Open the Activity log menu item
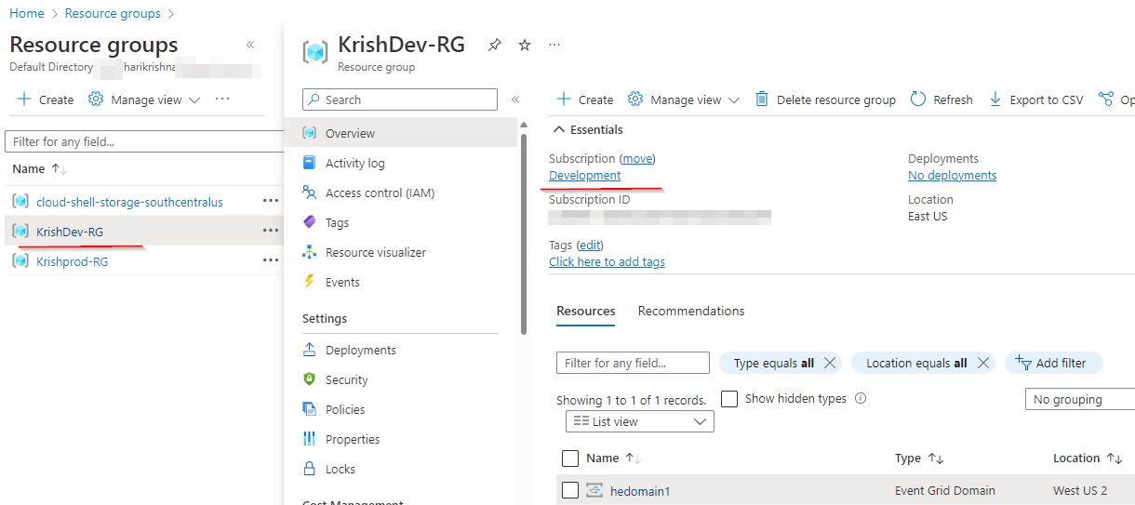 [354, 163]
